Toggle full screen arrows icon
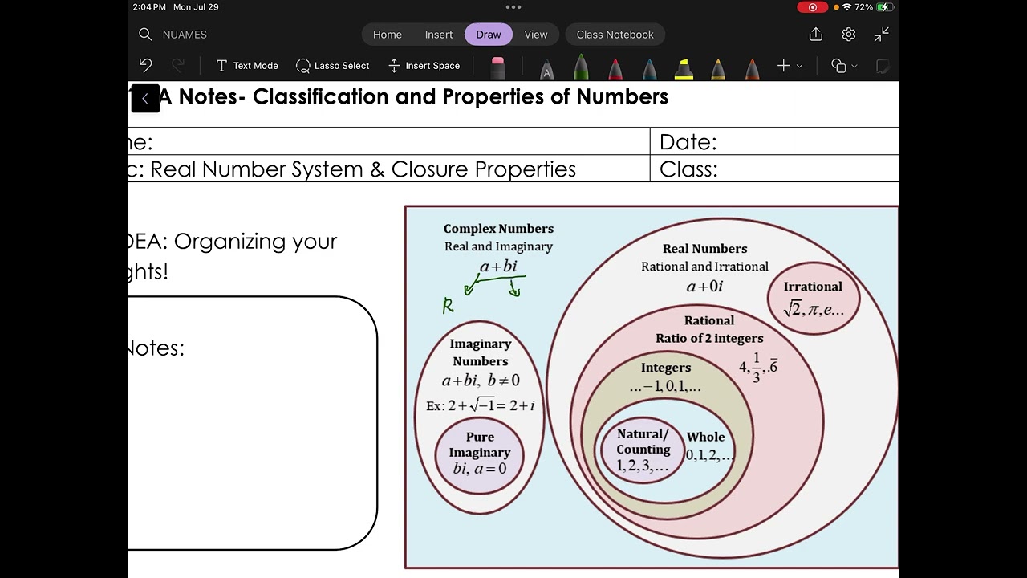Viewport: 1027px width, 578px height. [882, 35]
